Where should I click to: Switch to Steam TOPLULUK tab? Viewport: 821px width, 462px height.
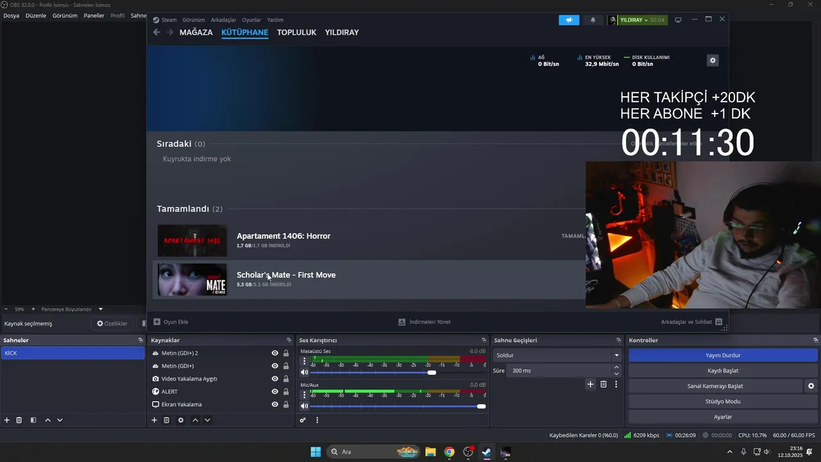click(296, 32)
